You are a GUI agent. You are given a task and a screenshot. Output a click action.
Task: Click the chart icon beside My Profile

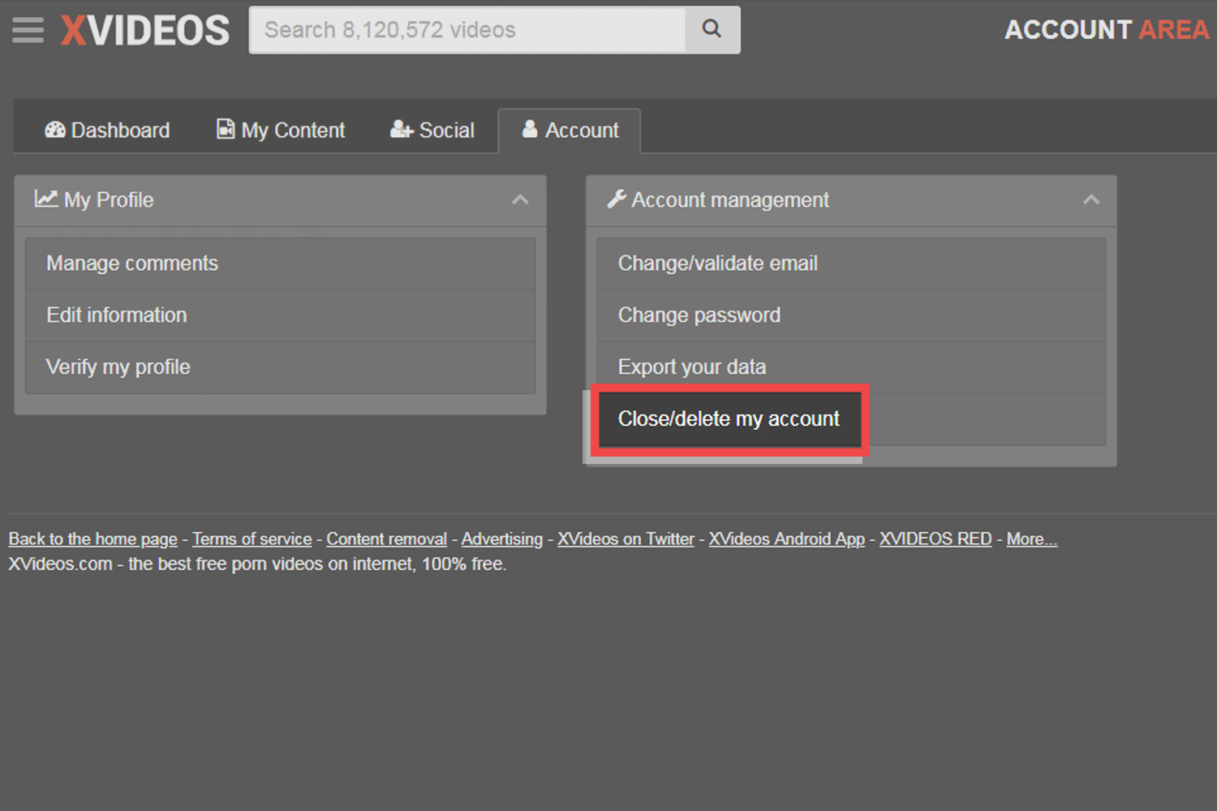(45, 200)
